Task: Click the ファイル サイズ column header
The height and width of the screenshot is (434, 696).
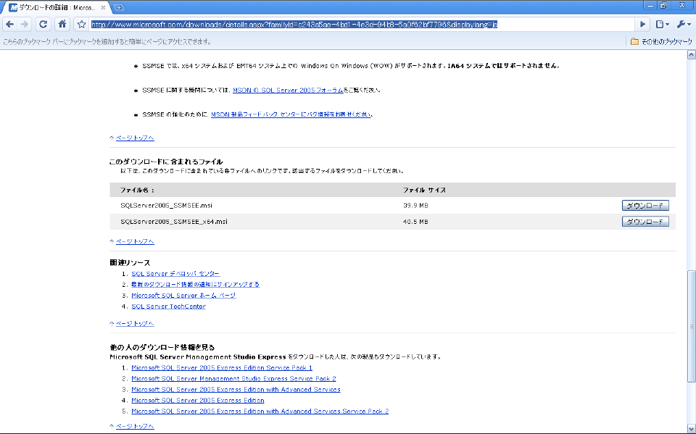Action: click(x=424, y=190)
